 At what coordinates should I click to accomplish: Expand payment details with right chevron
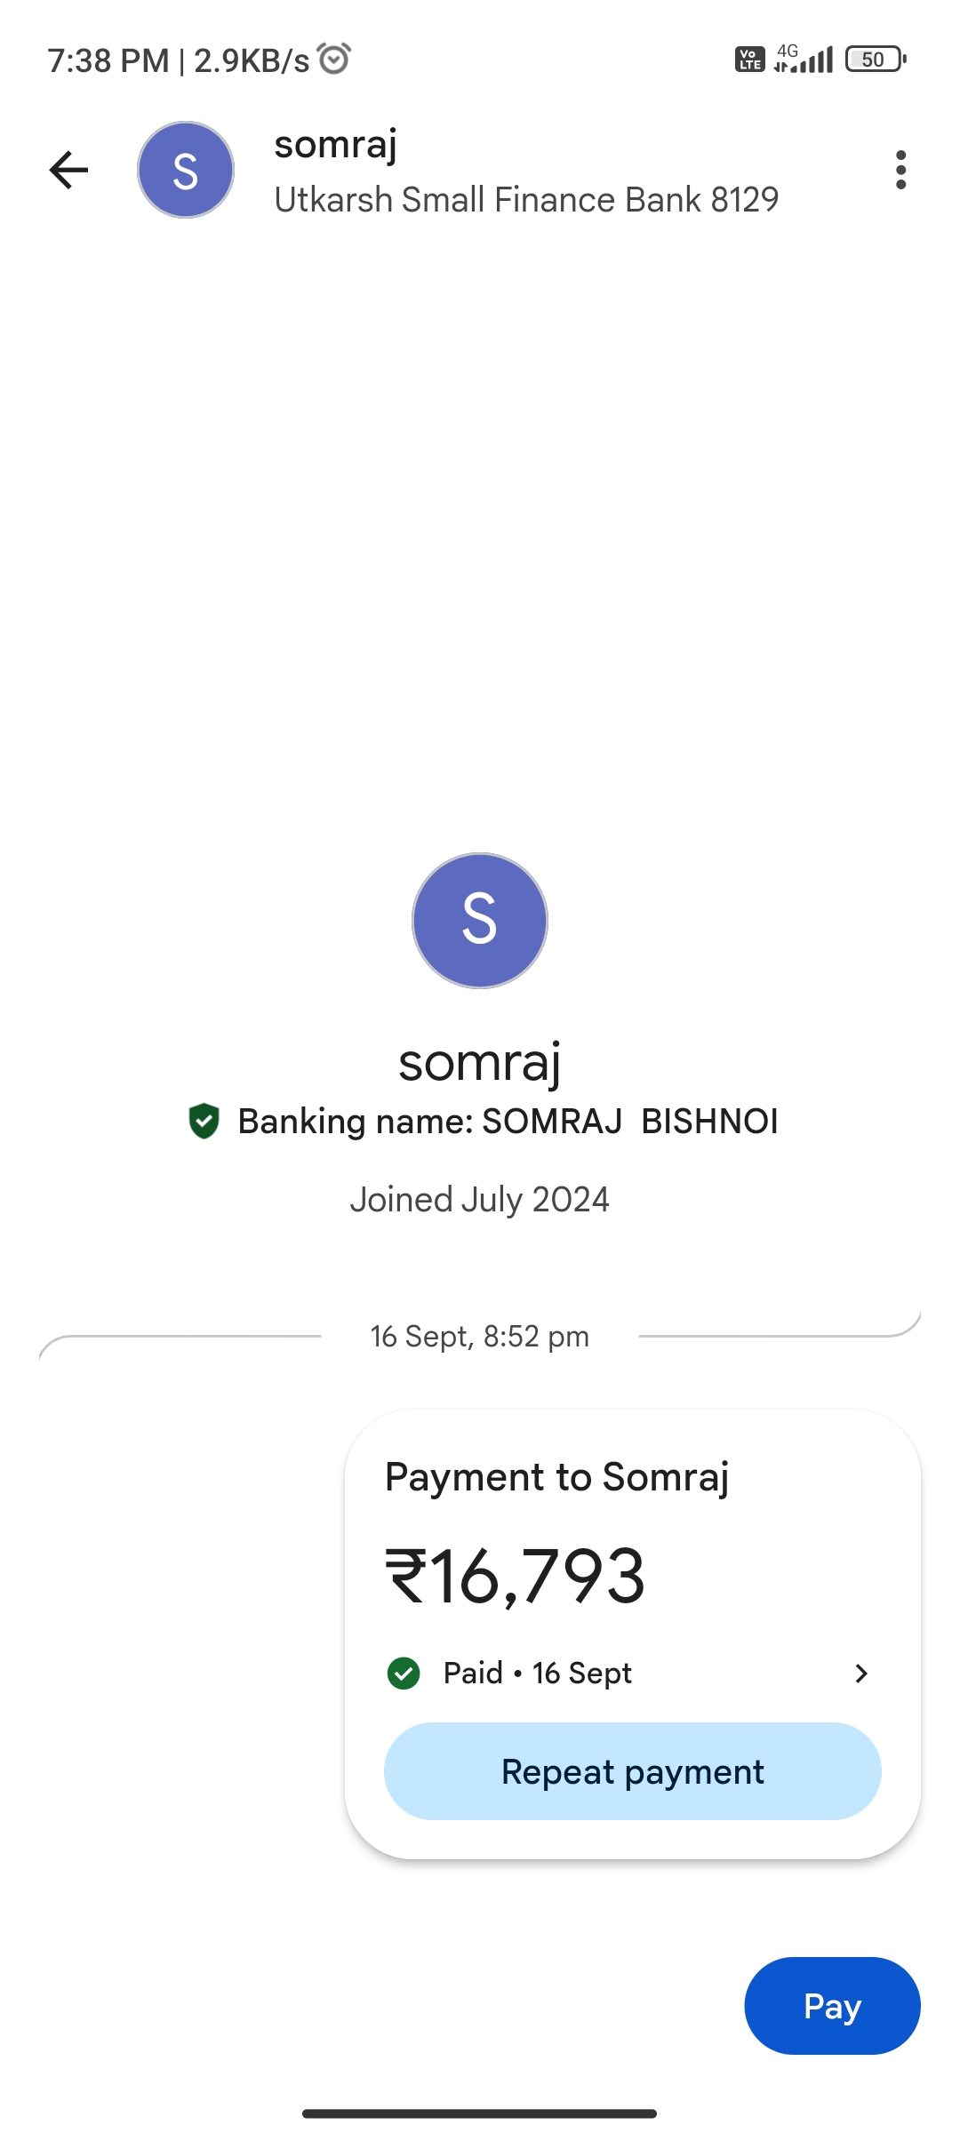click(860, 1674)
